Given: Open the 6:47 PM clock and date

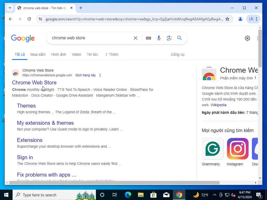Looking at the screenshot, I should tap(245, 195).
